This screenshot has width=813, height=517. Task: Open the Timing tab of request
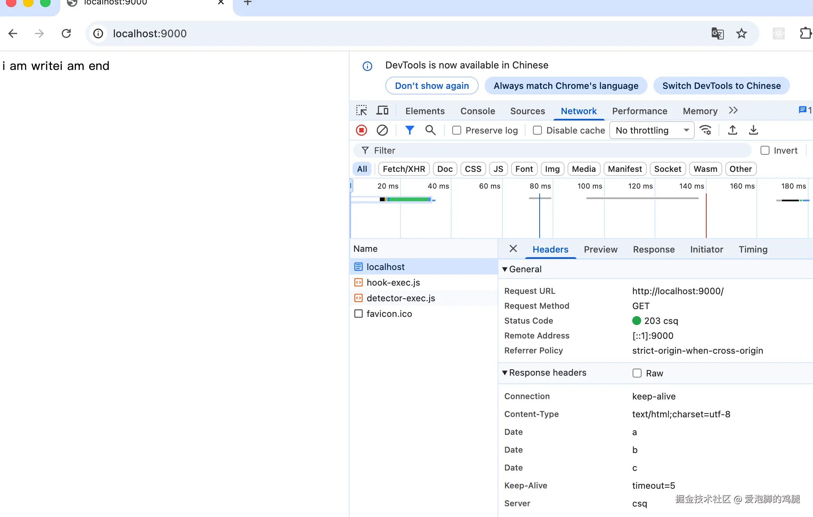[753, 249]
